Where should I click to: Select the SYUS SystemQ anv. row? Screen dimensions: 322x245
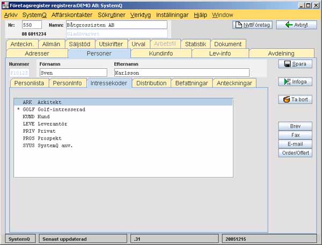click(123, 145)
